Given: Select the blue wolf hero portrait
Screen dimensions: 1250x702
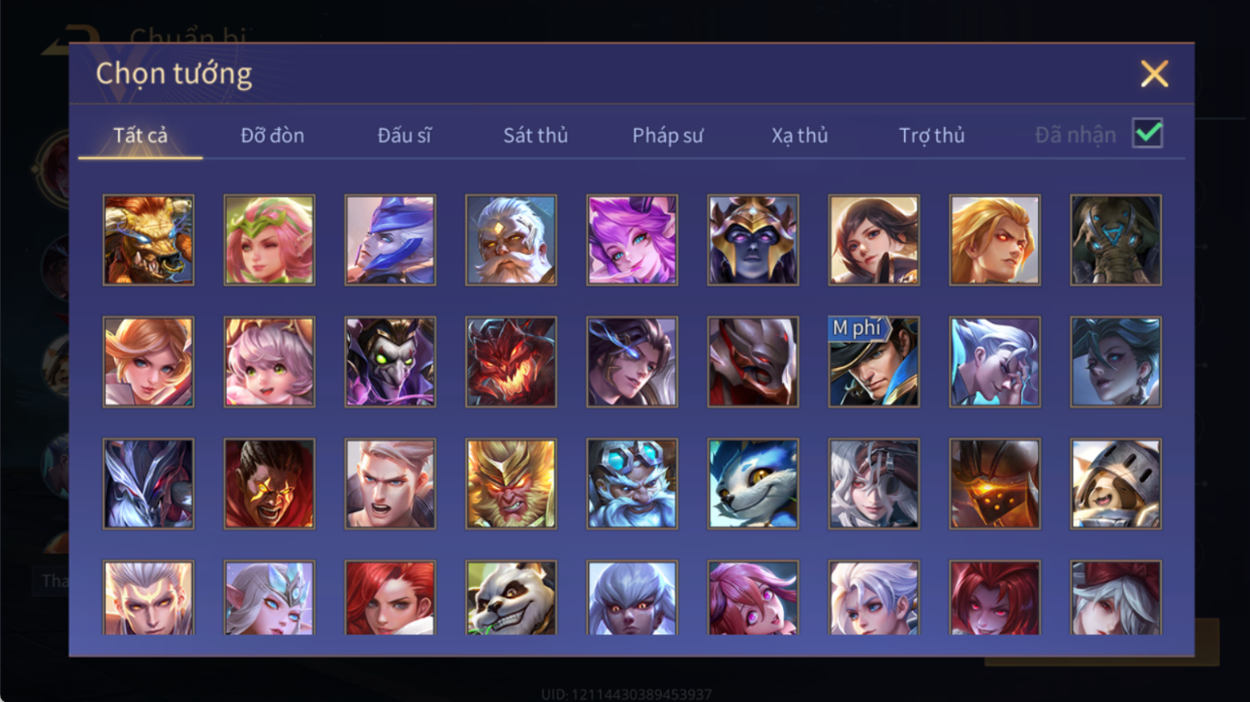Looking at the screenshot, I should coord(753,484).
